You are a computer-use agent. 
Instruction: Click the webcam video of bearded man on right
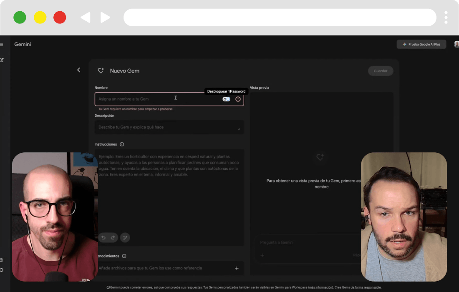click(404, 217)
